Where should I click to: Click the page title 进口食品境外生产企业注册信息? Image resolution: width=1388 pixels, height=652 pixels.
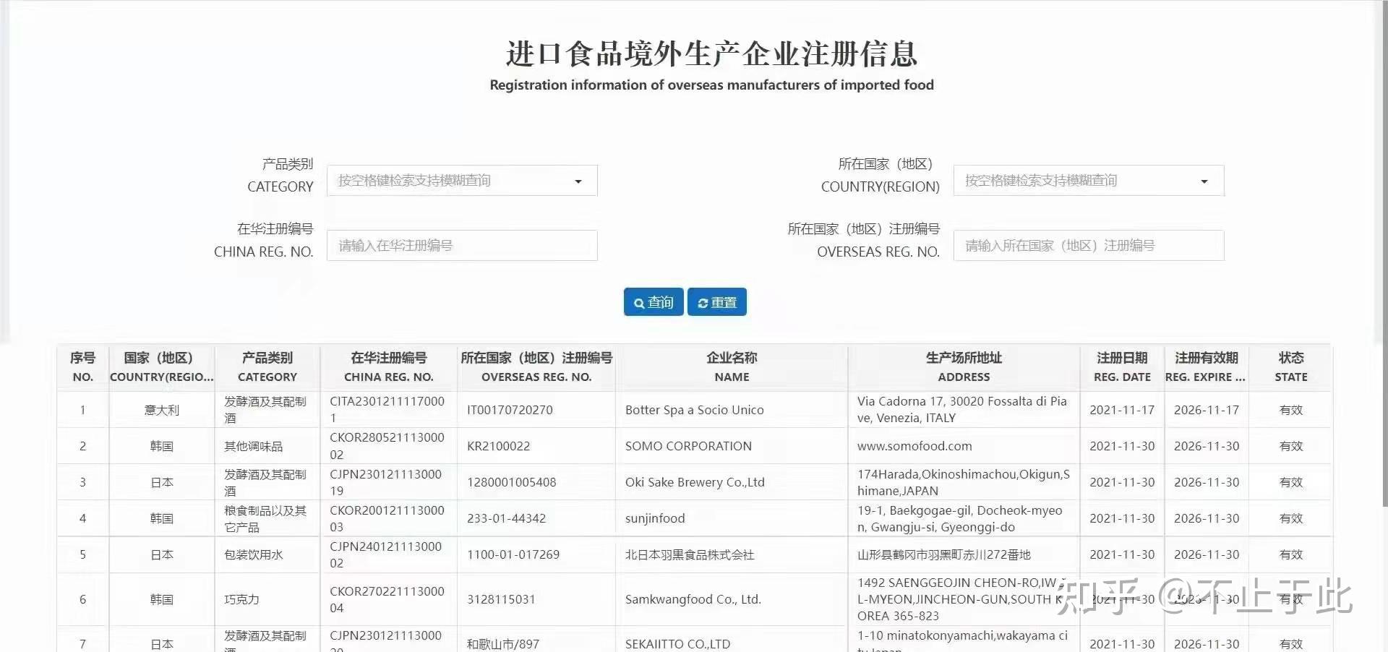pos(711,53)
